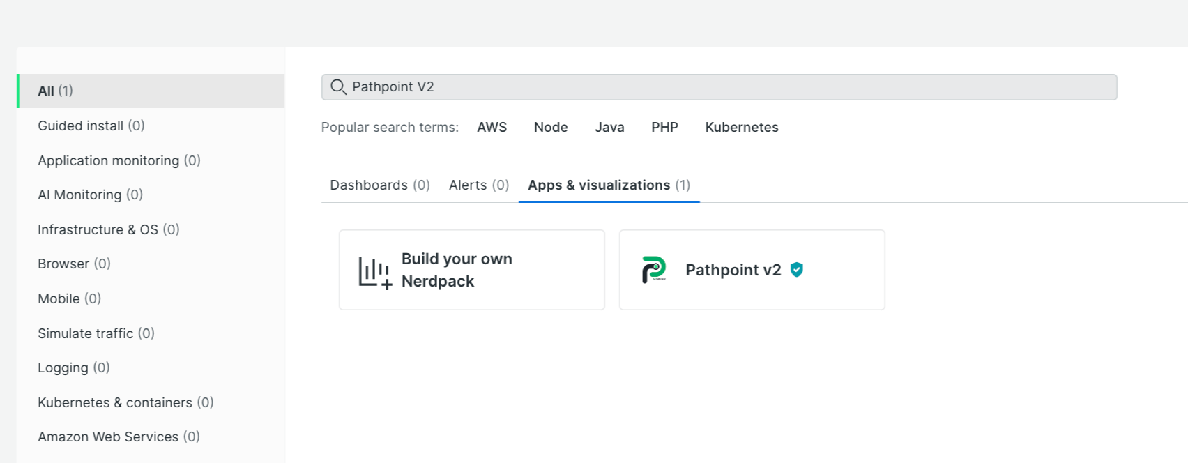Click the Node popular search term
The width and height of the screenshot is (1188, 463).
(x=551, y=127)
